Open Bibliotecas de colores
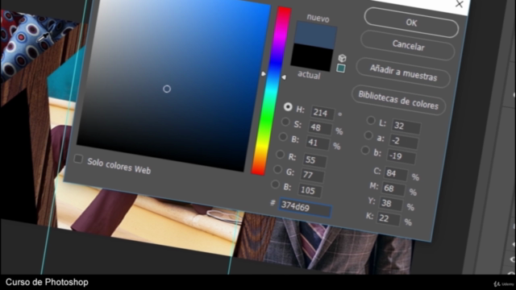The width and height of the screenshot is (516, 290). pos(398,100)
